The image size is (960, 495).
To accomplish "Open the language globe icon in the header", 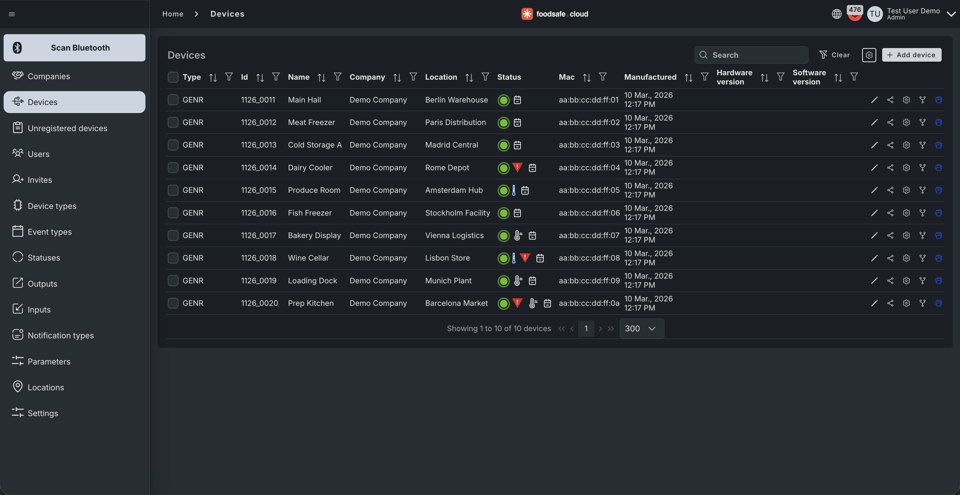I will coord(837,14).
